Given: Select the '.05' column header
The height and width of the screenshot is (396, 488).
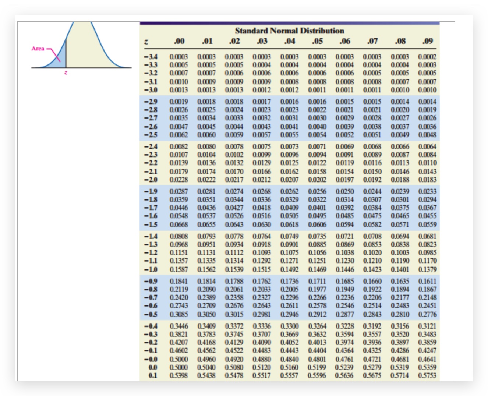Looking at the screenshot, I should [317, 41].
